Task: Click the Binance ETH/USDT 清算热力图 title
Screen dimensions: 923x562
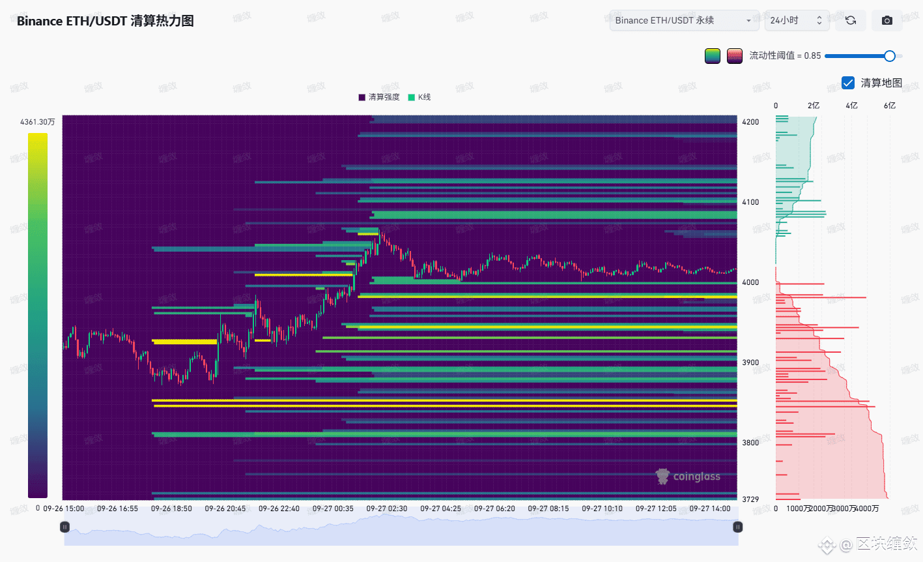Action: pyautogui.click(x=106, y=21)
